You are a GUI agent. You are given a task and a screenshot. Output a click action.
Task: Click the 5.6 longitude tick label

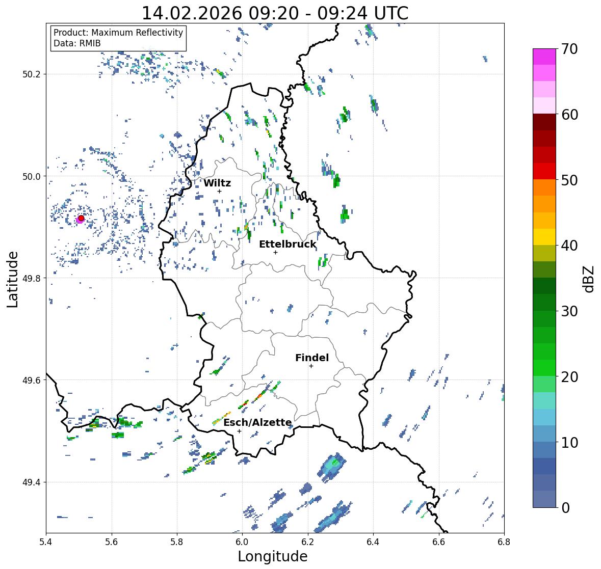pyautogui.click(x=112, y=541)
